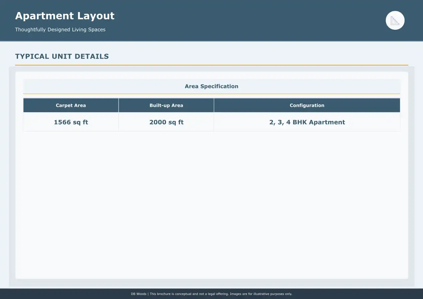The image size is (423, 299).
Task: Select the "Thoughtfully Designed Living Spaces" subtitle
Action: tap(60, 29)
